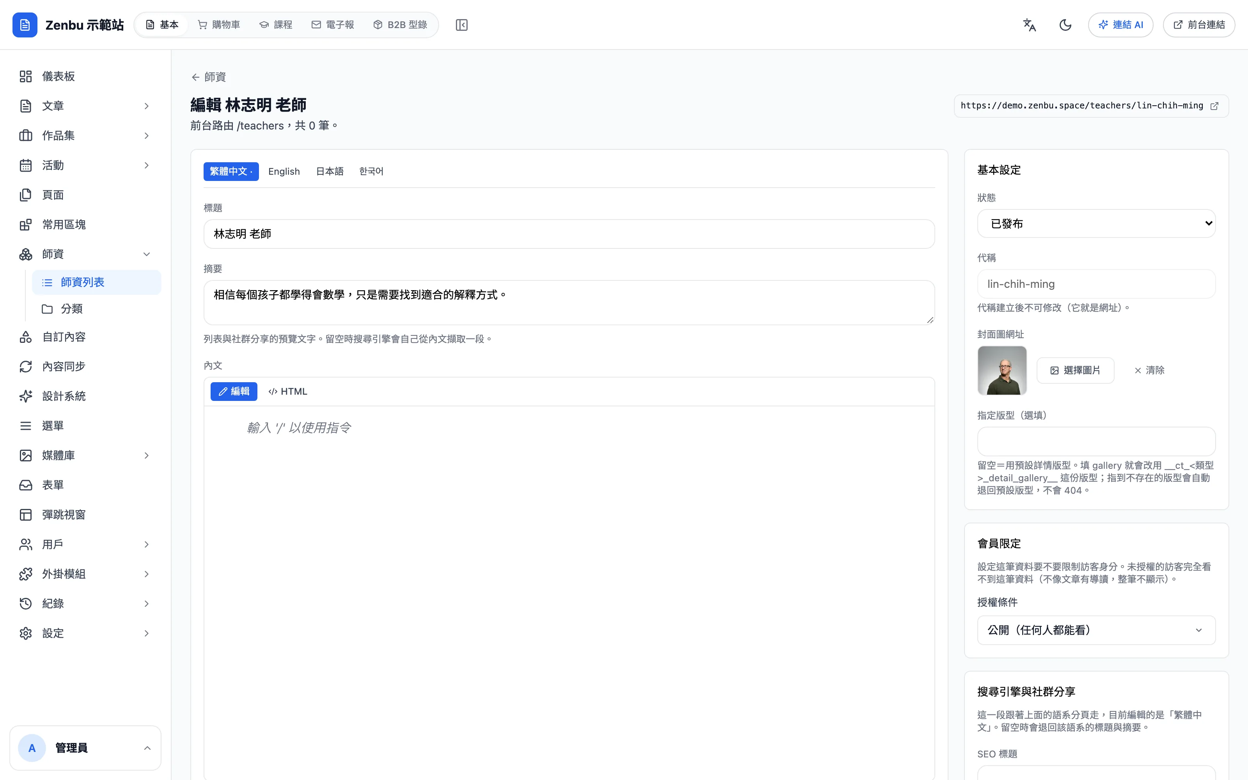Toggle dark mode moon icon

pyautogui.click(x=1065, y=25)
